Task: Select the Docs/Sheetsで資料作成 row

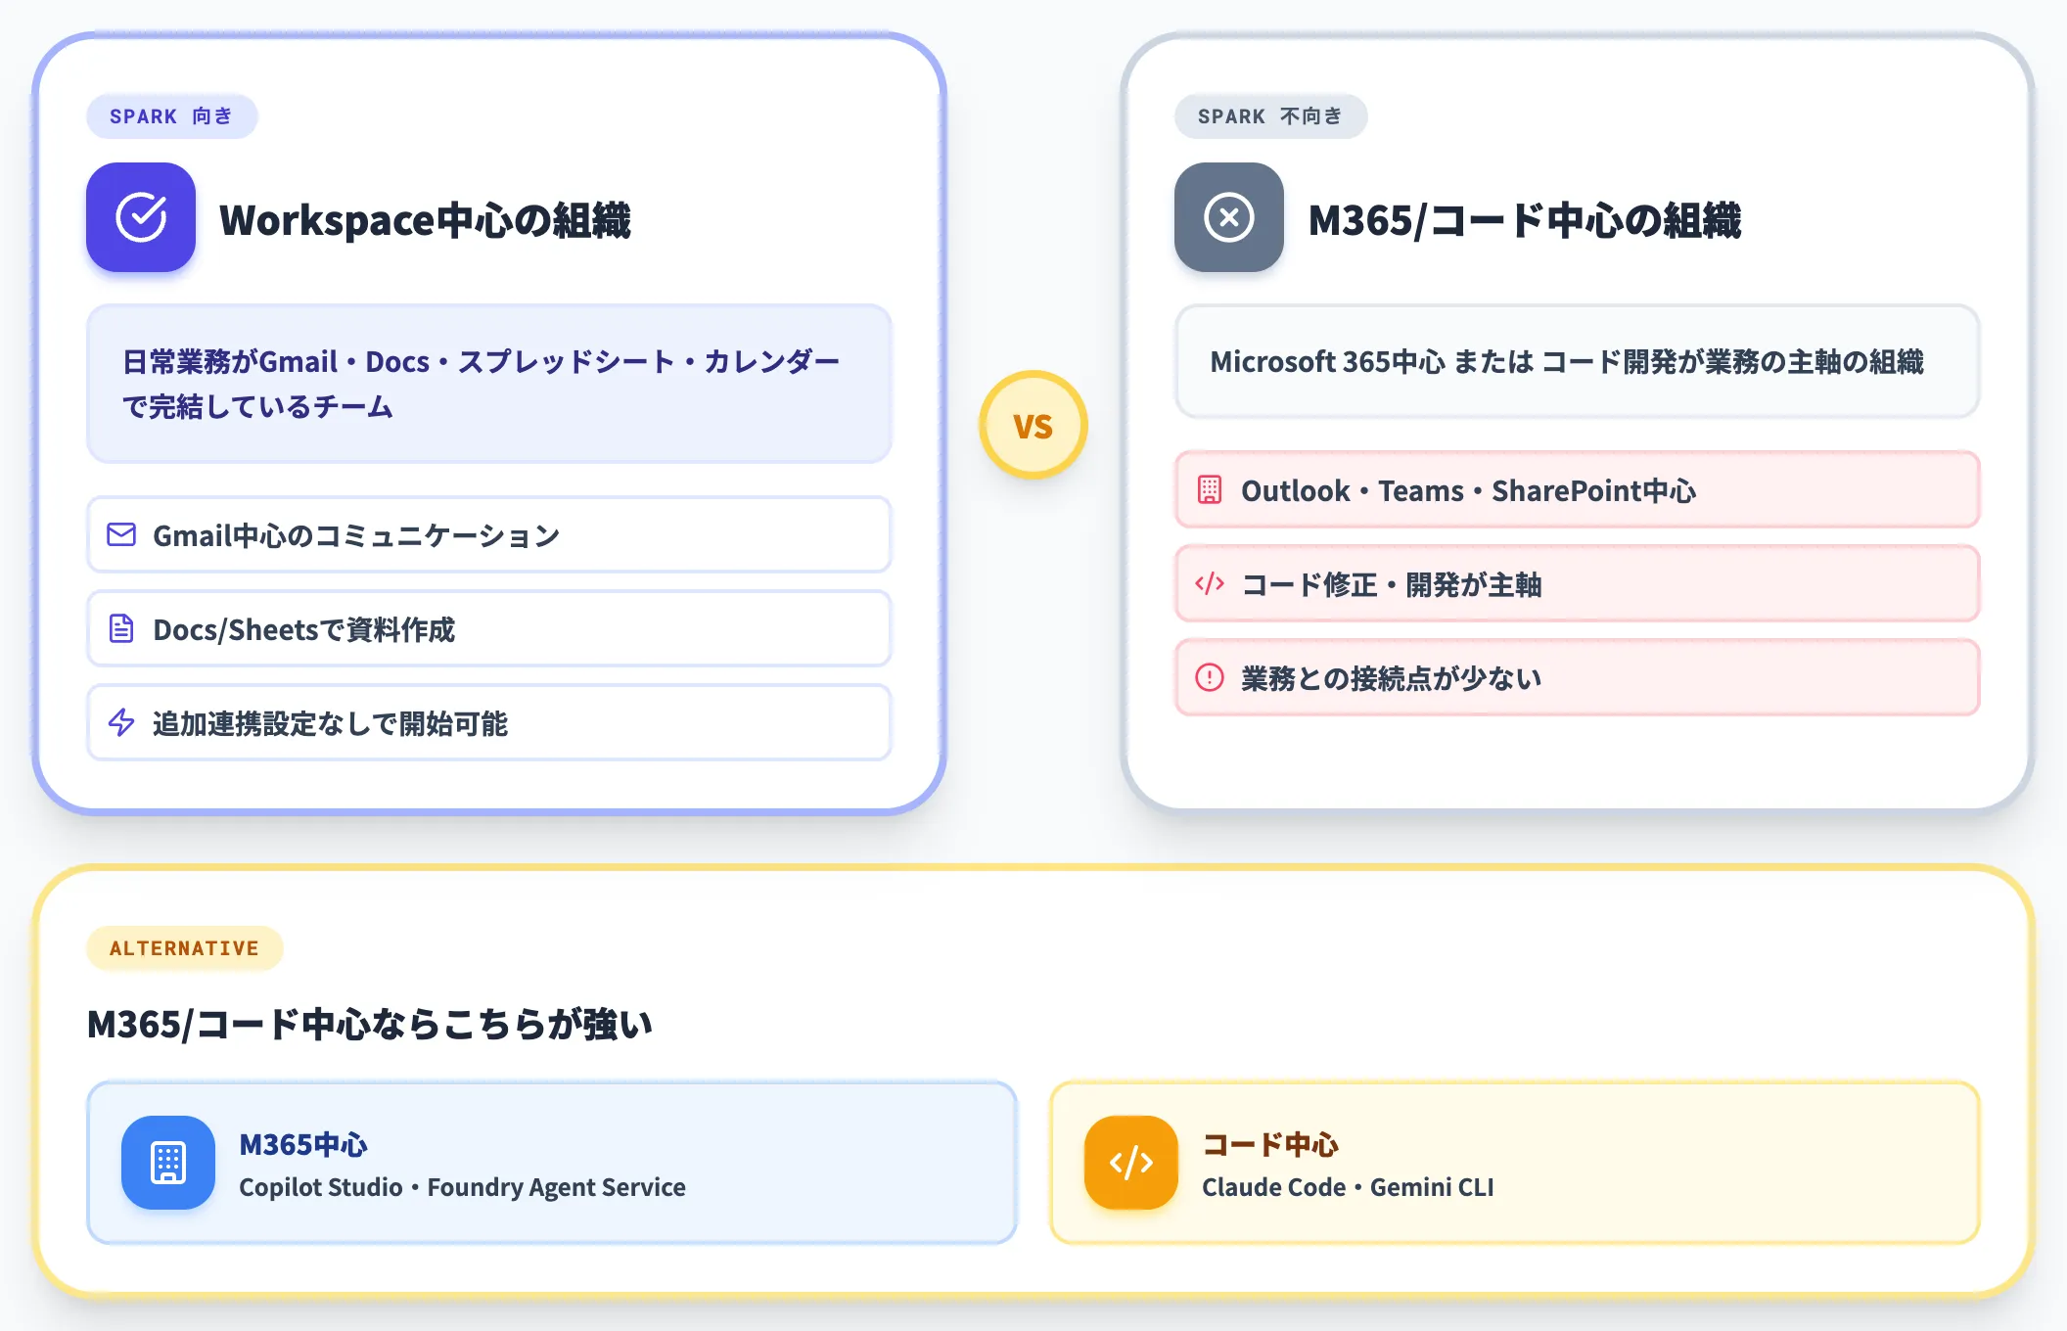Action: (489, 628)
